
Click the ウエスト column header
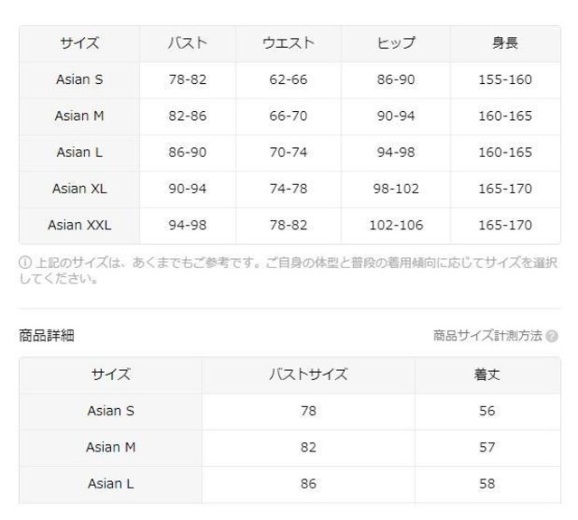288,44
